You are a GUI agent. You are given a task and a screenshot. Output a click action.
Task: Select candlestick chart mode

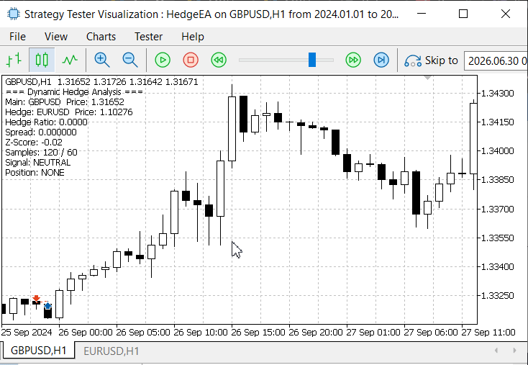(x=42, y=60)
